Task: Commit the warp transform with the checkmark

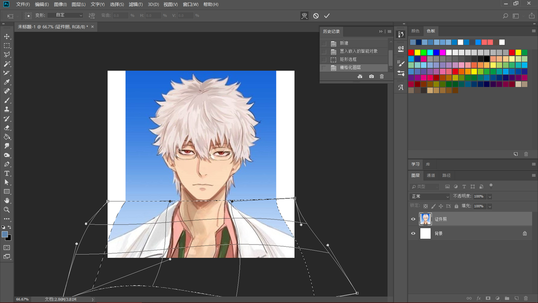Action: [x=327, y=16]
